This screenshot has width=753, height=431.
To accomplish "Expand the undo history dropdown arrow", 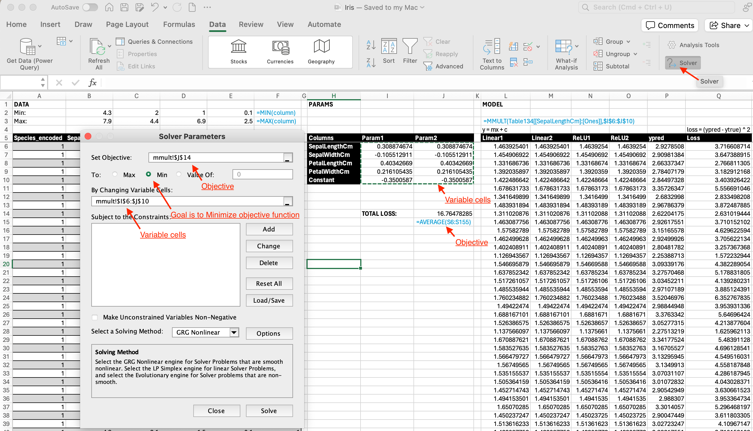I will [165, 7].
